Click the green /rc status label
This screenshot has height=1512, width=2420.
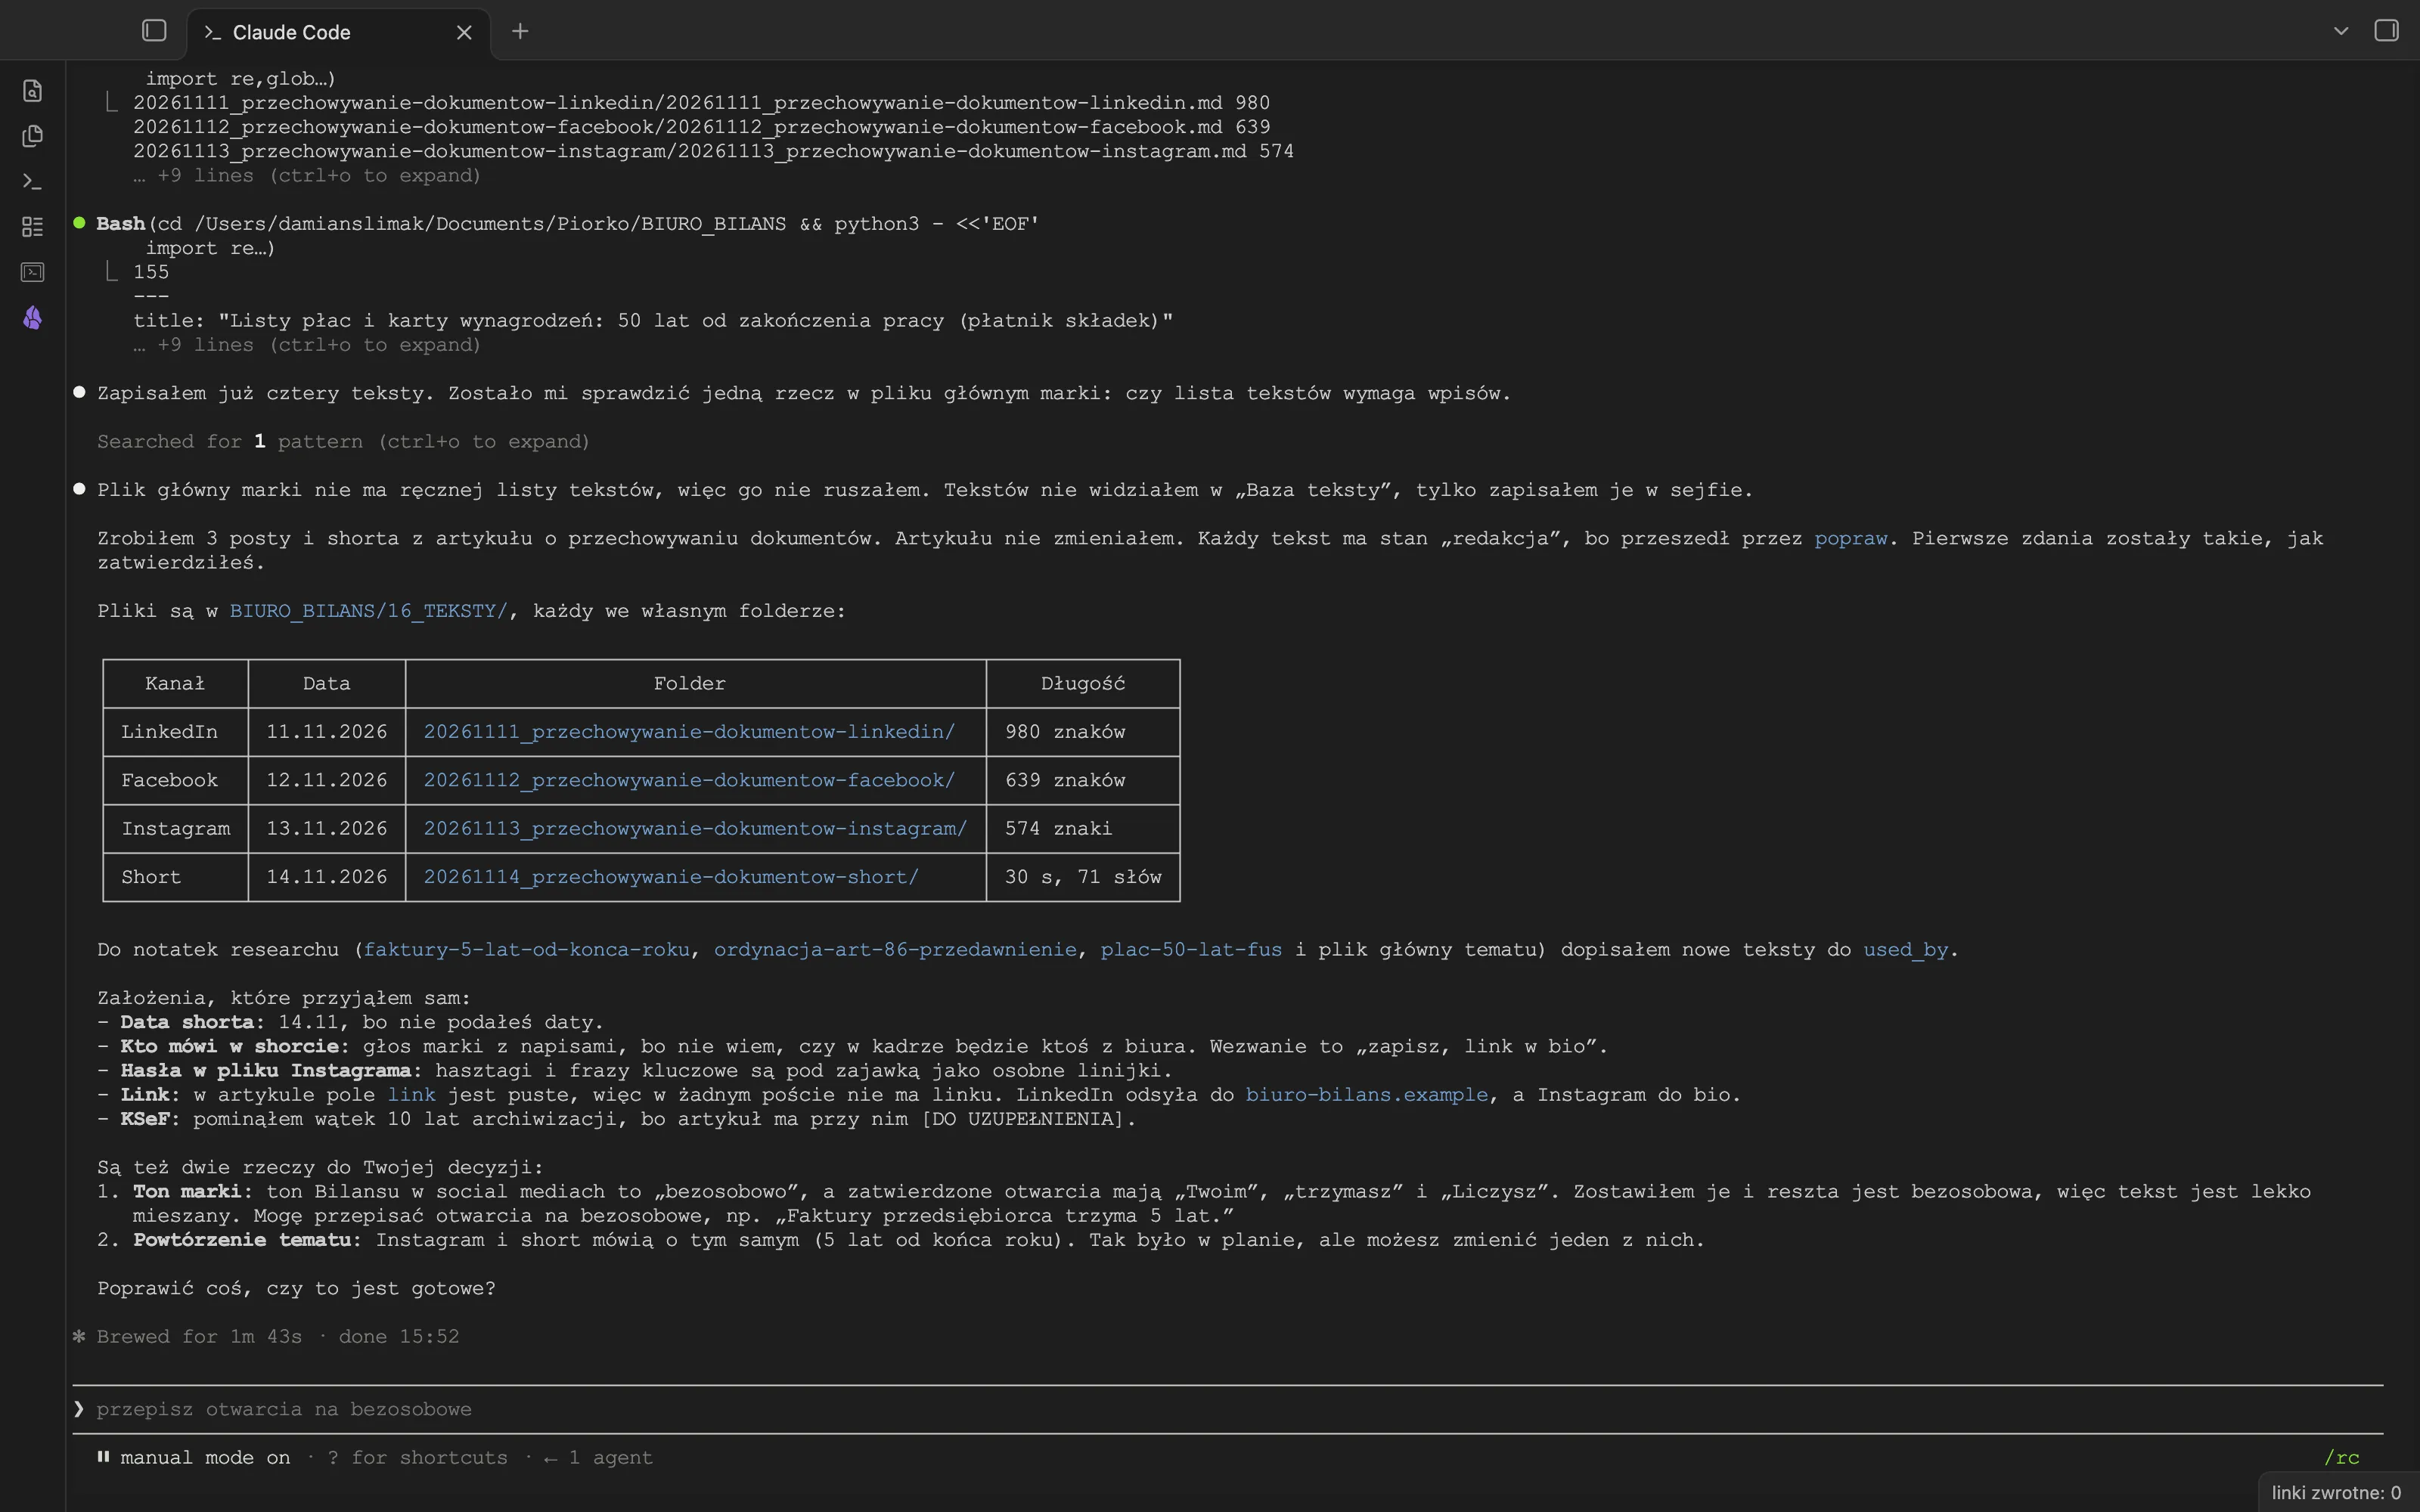2341,1458
